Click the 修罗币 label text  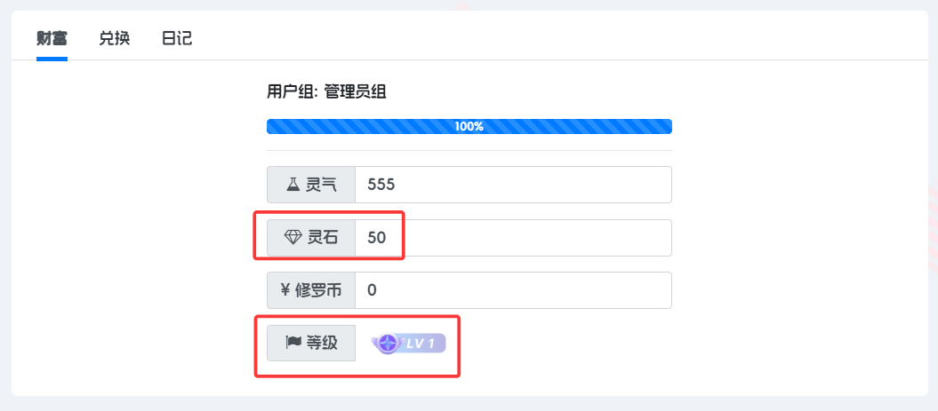[x=319, y=290]
